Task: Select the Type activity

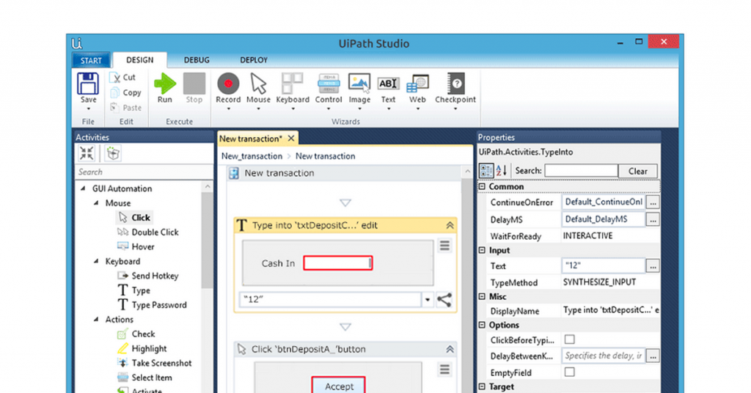Action: click(x=134, y=290)
